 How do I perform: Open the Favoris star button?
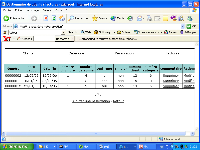point(99,18)
